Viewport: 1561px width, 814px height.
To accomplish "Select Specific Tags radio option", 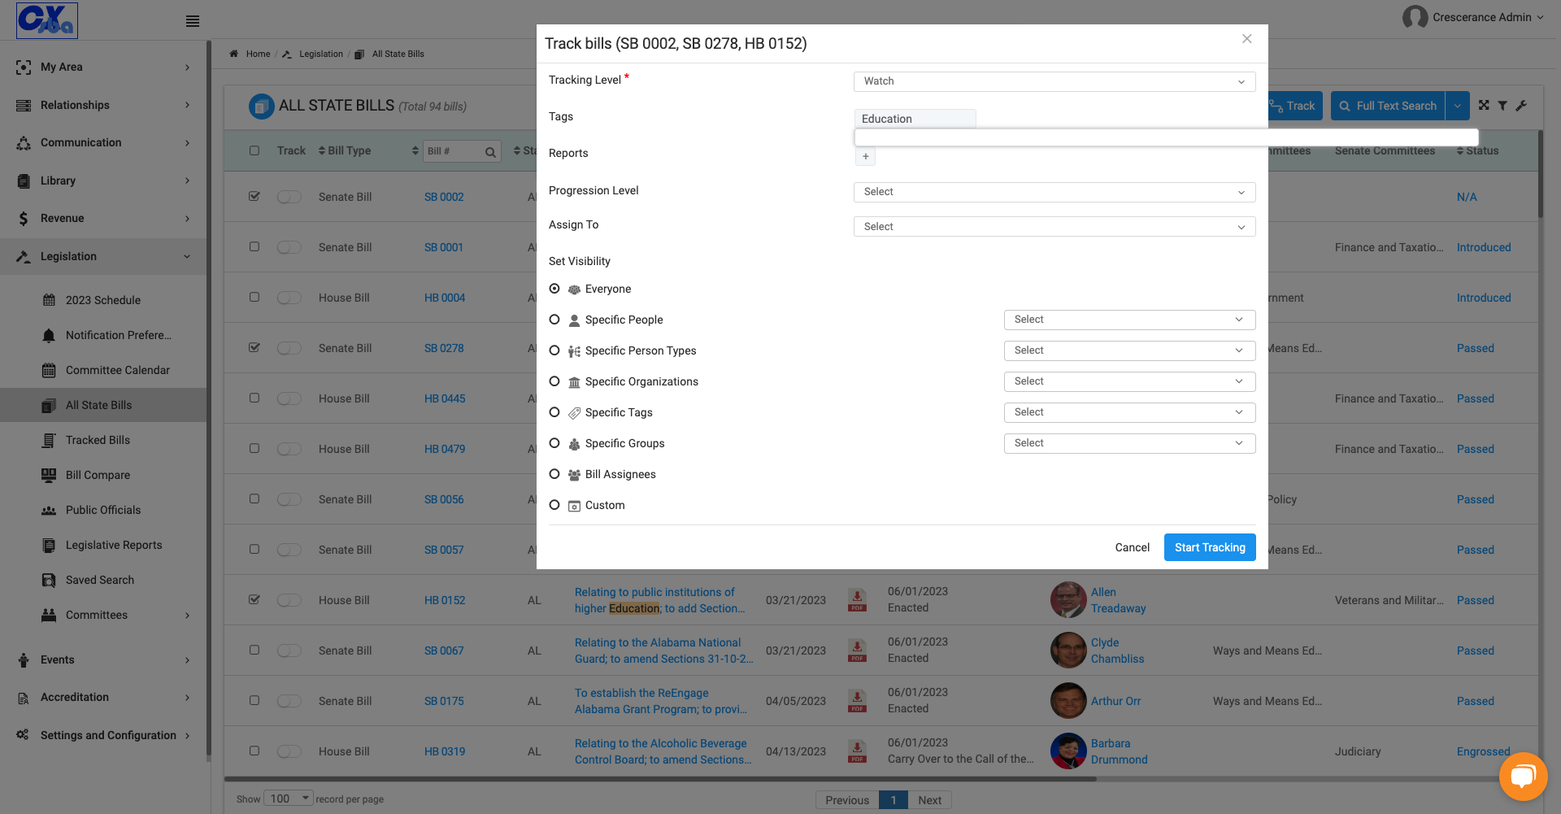I will point(554,412).
